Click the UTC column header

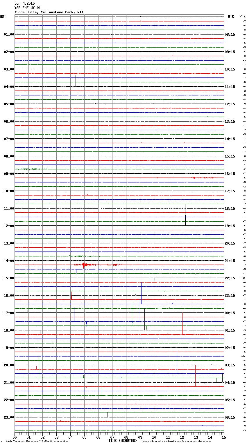pos(231,17)
